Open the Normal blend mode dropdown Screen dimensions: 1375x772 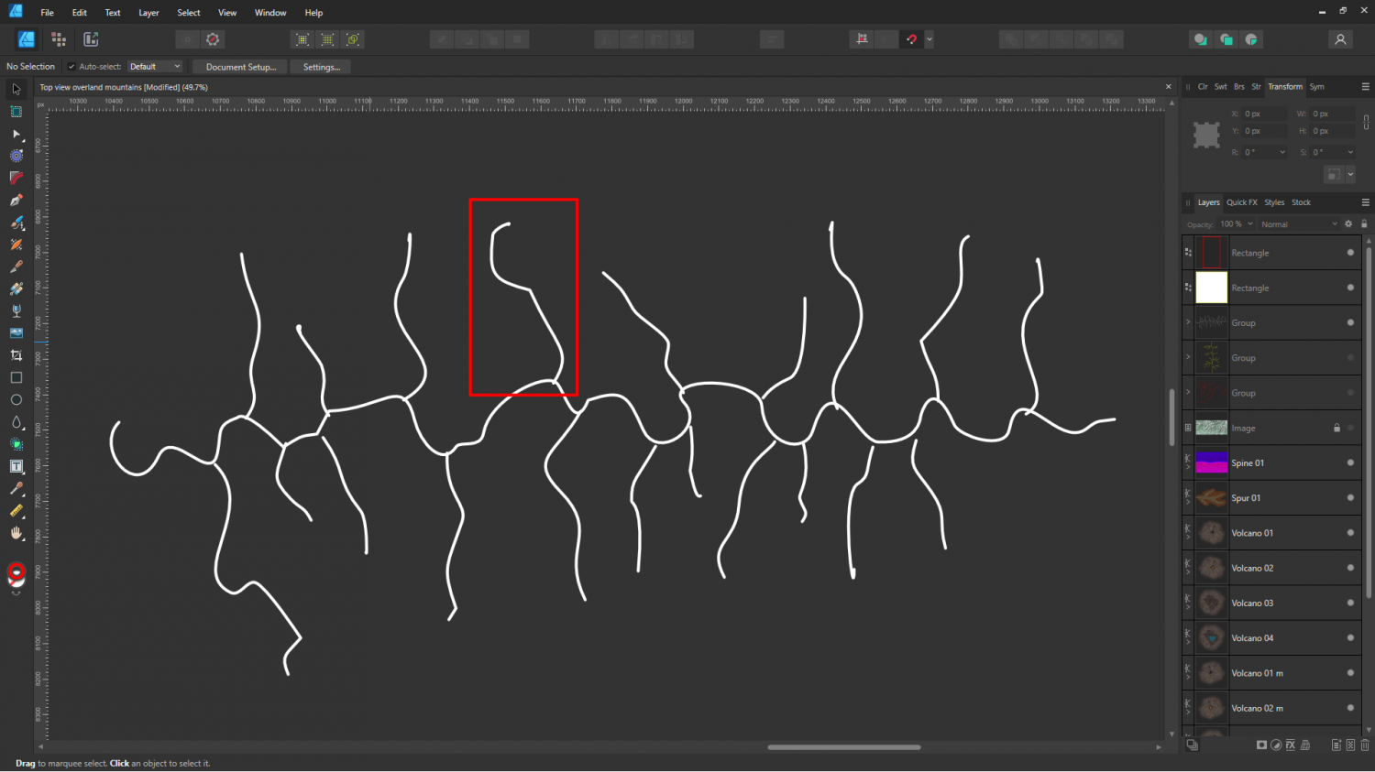click(1299, 224)
